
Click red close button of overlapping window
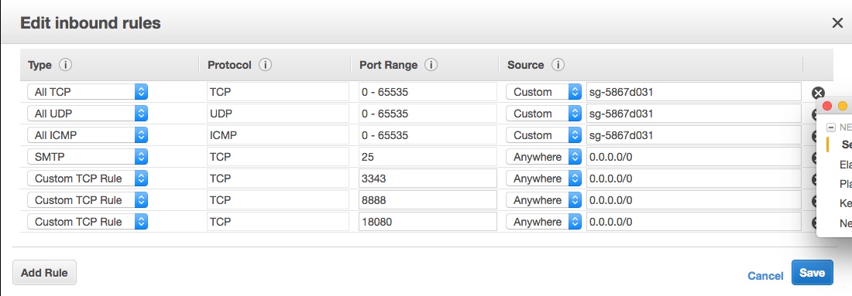point(827,106)
